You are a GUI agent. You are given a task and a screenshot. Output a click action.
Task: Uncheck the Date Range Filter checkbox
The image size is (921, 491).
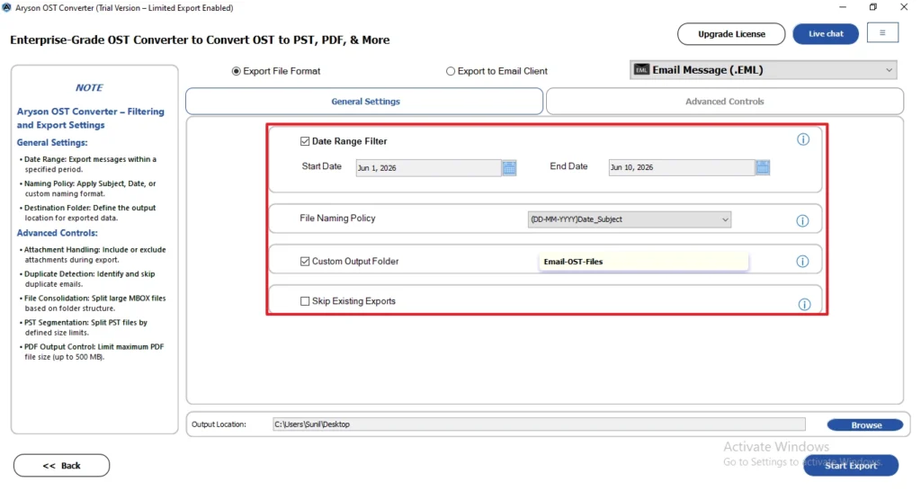[x=305, y=141]
